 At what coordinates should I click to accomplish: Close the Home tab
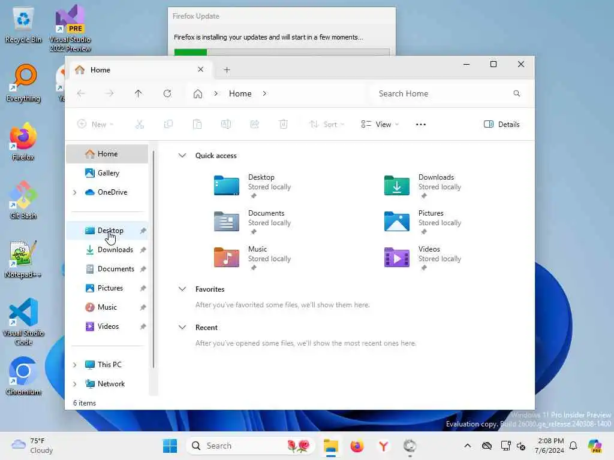[200, 69]
